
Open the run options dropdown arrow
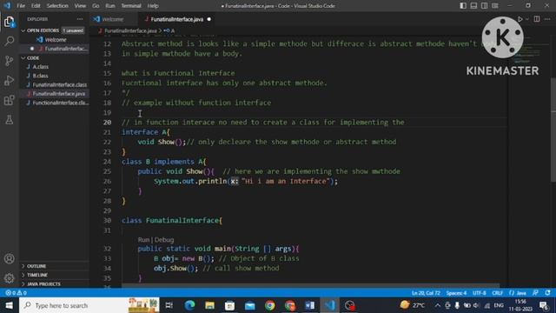[527, 19]
